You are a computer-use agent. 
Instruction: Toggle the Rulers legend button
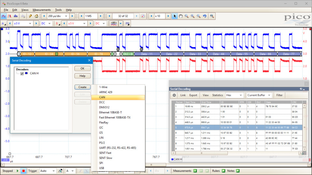pyautogui.click(x=223, y=171)
